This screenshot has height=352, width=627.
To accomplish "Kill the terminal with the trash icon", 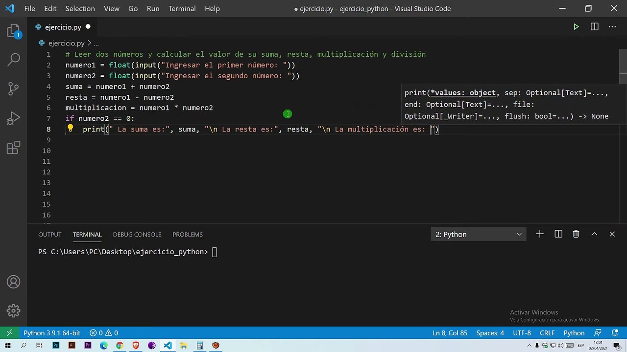I will tap(576, 234).
